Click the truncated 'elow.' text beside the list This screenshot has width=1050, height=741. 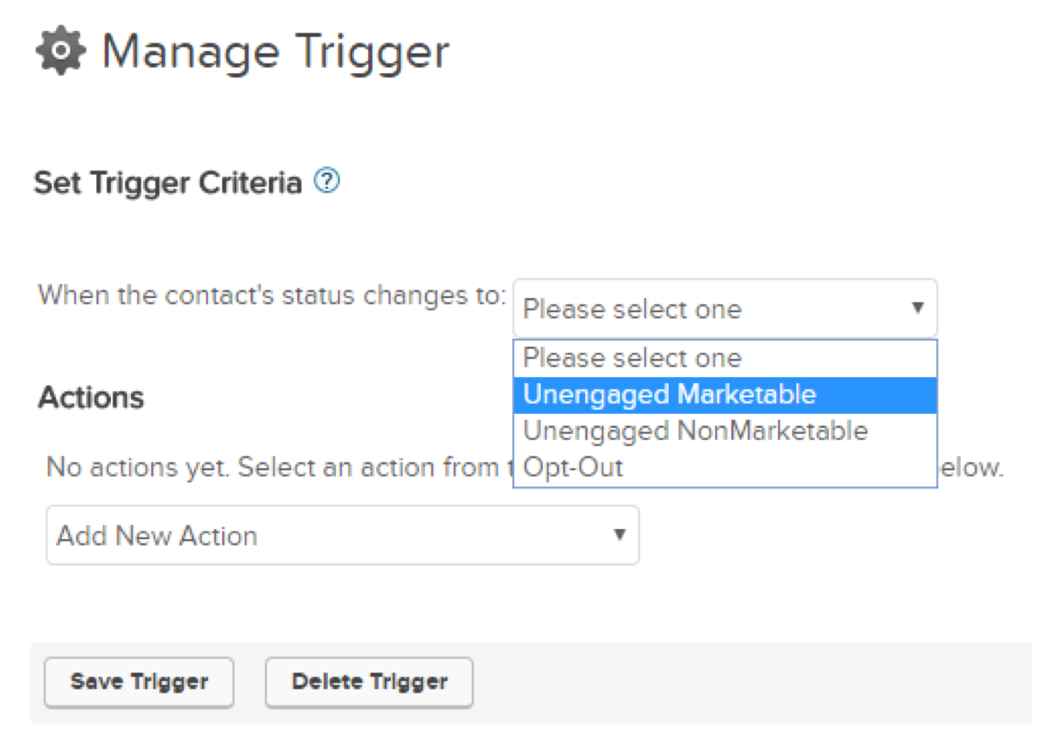point(971,467)
